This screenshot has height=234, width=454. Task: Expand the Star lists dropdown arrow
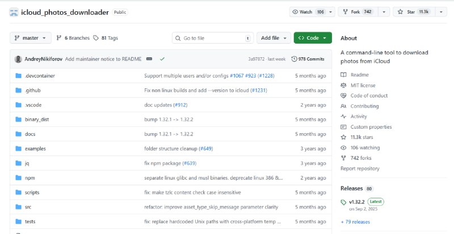(441, 12)
